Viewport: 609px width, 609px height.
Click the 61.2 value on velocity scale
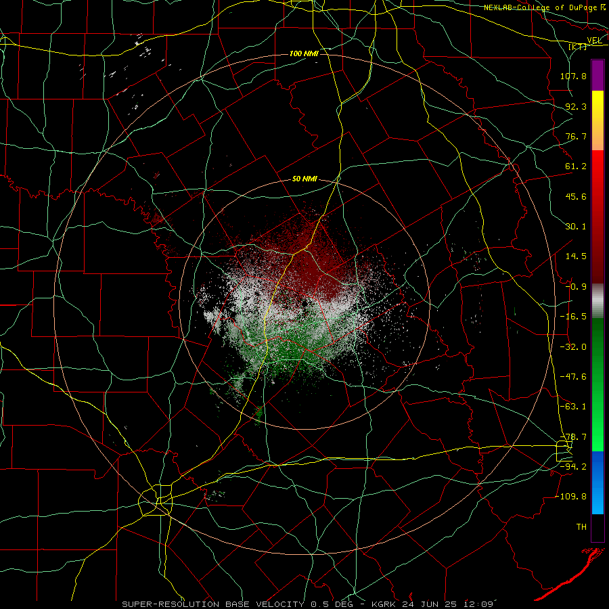(576, 166)
